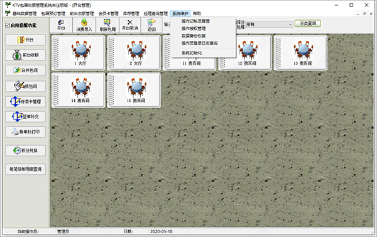Choose 数据备份恢复 from the menu
This screenshot has width=377, height=237.
(x=194, y=36)
